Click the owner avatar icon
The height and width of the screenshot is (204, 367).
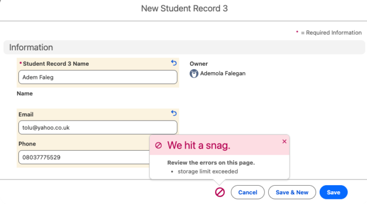194,73
